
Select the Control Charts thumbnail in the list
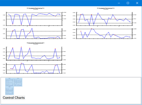pyautogui.click(x=14, y=86)
